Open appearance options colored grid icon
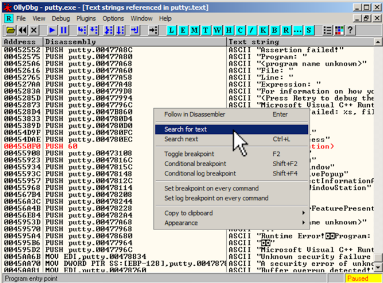 [339, 30]
